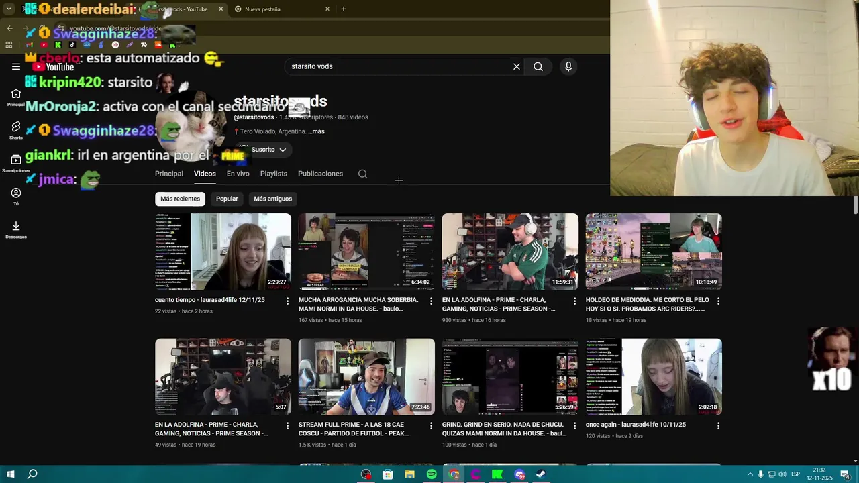
Task: Open Spotify from the taskbar
Action: [x=432, y=474]
